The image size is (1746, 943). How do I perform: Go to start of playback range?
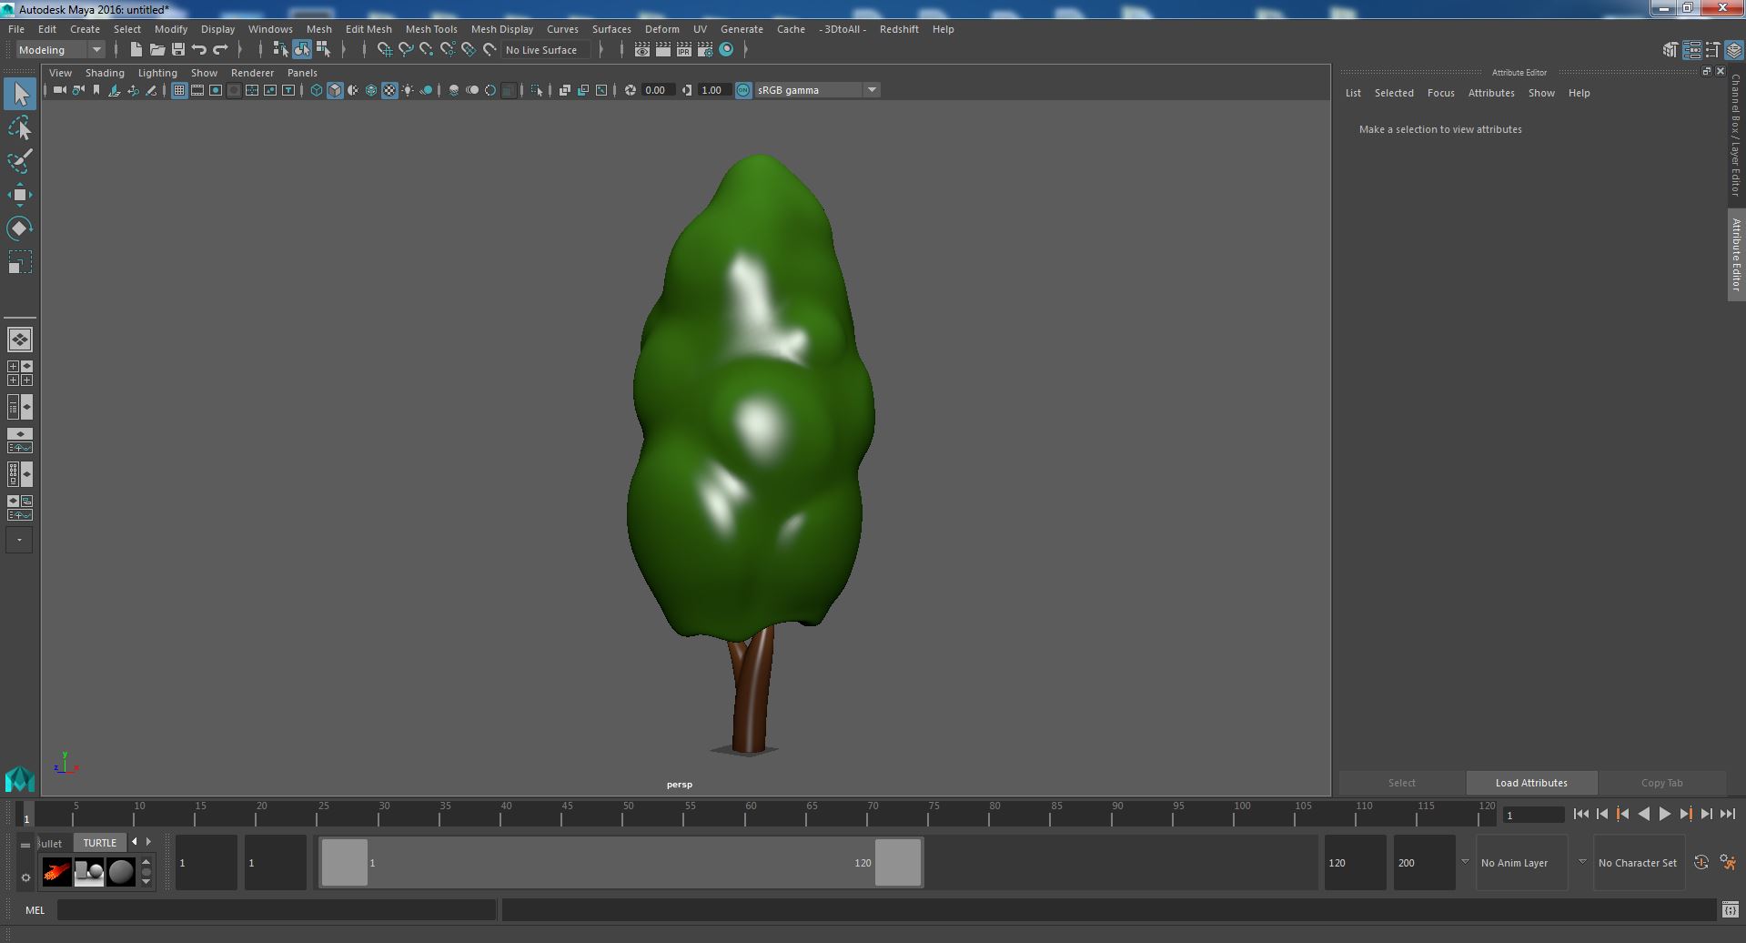pos(1580,815)
